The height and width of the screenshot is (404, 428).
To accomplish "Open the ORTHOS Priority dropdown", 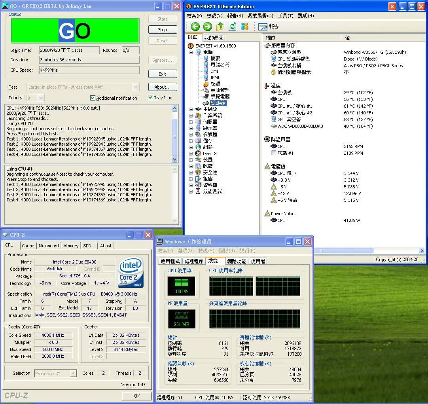I will [41, 98].
